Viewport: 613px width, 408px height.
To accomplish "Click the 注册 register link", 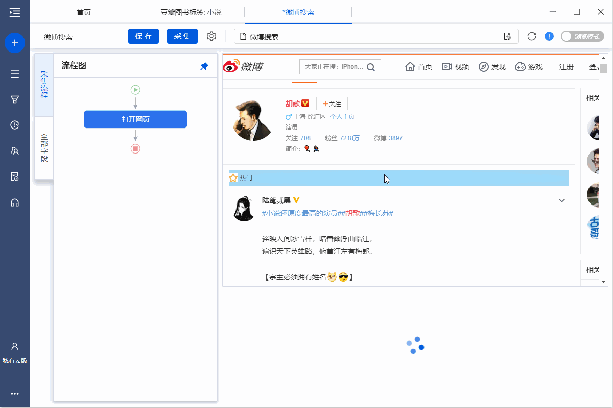I will coord(567,67).
